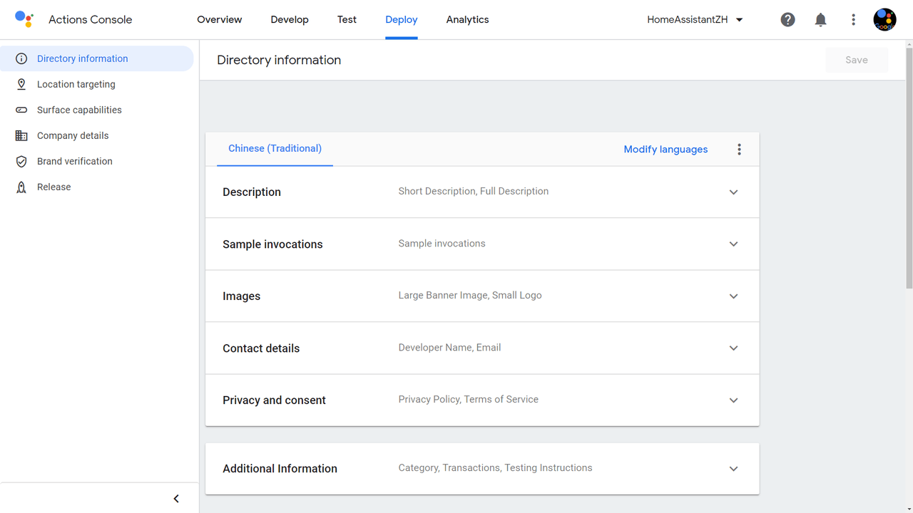Image resolution: width=913 pixels, height=513 pixels.
Task: Select Directory information in sidebar
Action: [x=97, y=58]
